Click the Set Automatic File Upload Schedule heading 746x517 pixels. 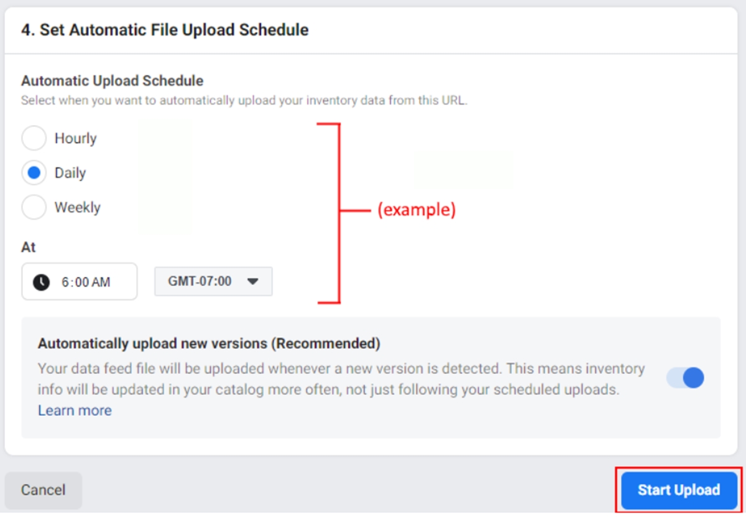coord(165,30)
